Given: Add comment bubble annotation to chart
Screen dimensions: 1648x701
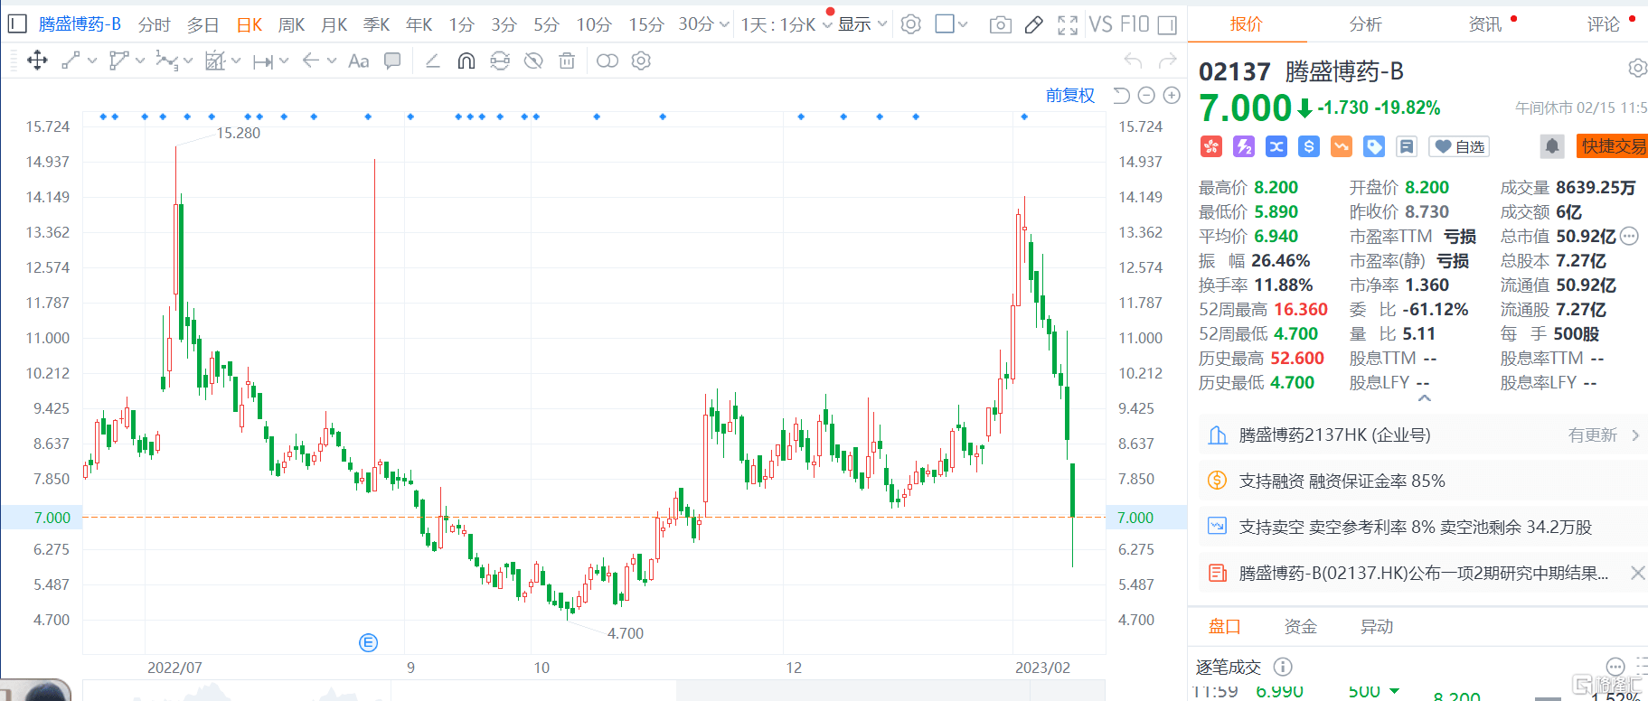Looking at the screenshot, I should (x=392, y=61).
